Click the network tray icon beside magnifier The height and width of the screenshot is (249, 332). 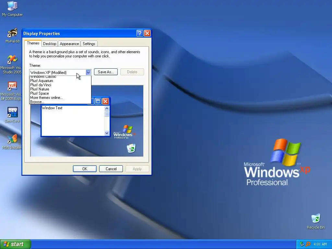click(302, 244)
